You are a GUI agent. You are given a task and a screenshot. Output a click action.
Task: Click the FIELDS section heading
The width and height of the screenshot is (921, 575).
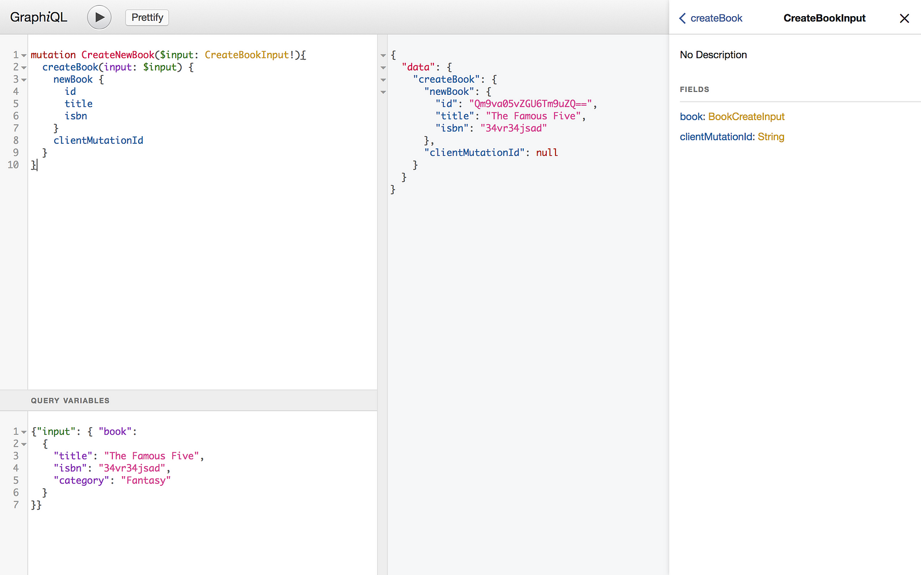click(694, 90)
